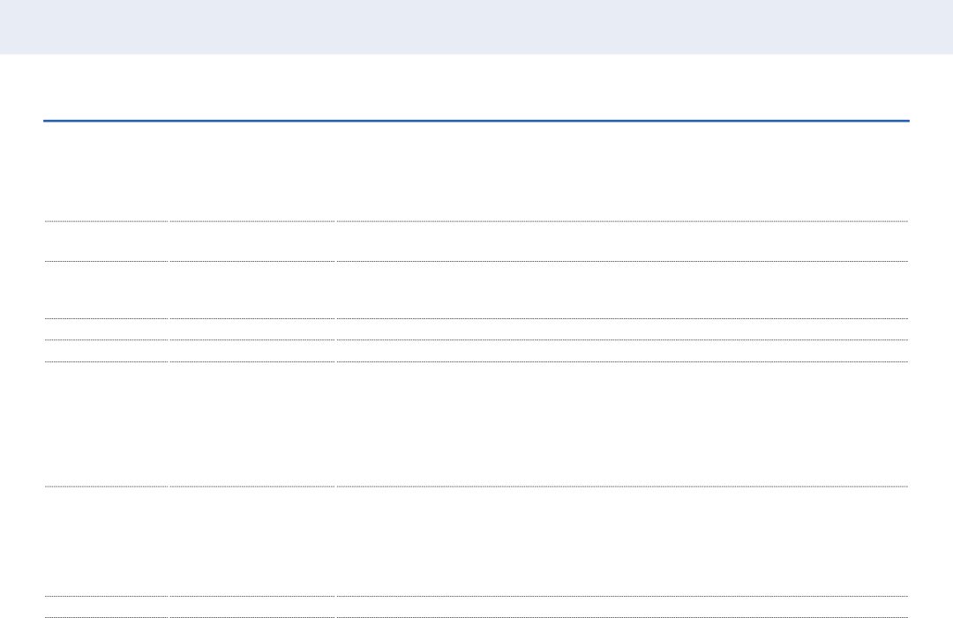Select the first column cell of the first table row

click(107, 172)
